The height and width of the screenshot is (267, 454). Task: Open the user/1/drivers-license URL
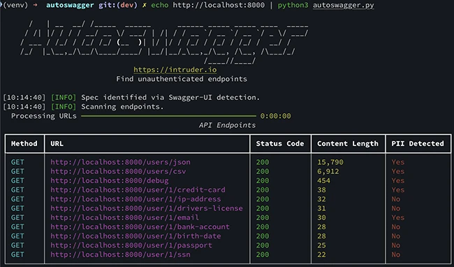coord(147,208)
